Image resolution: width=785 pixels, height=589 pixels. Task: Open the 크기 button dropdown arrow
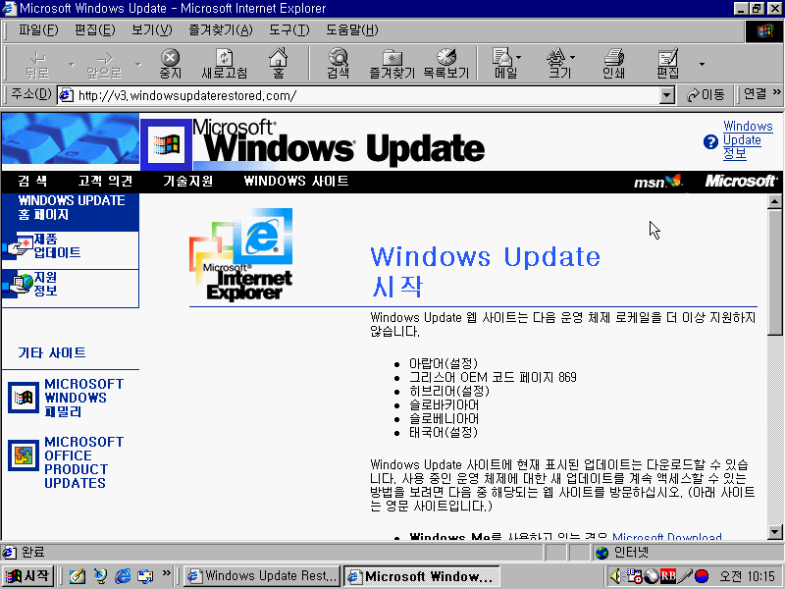pyautogui.click(x=572, y=57)
